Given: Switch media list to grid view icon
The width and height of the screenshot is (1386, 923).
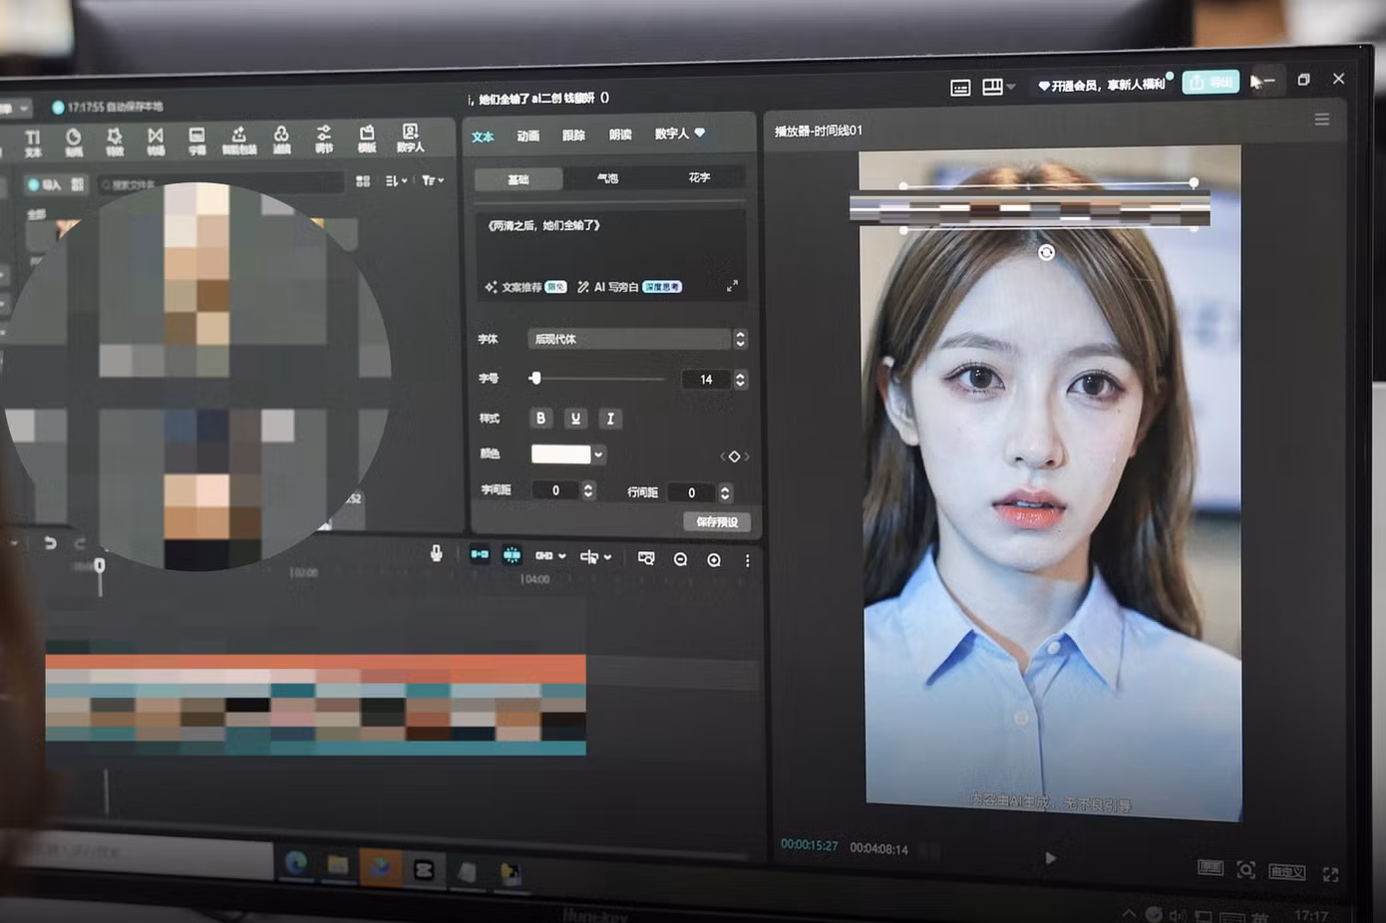Looking at the screenshot, I should coord(363,180).
